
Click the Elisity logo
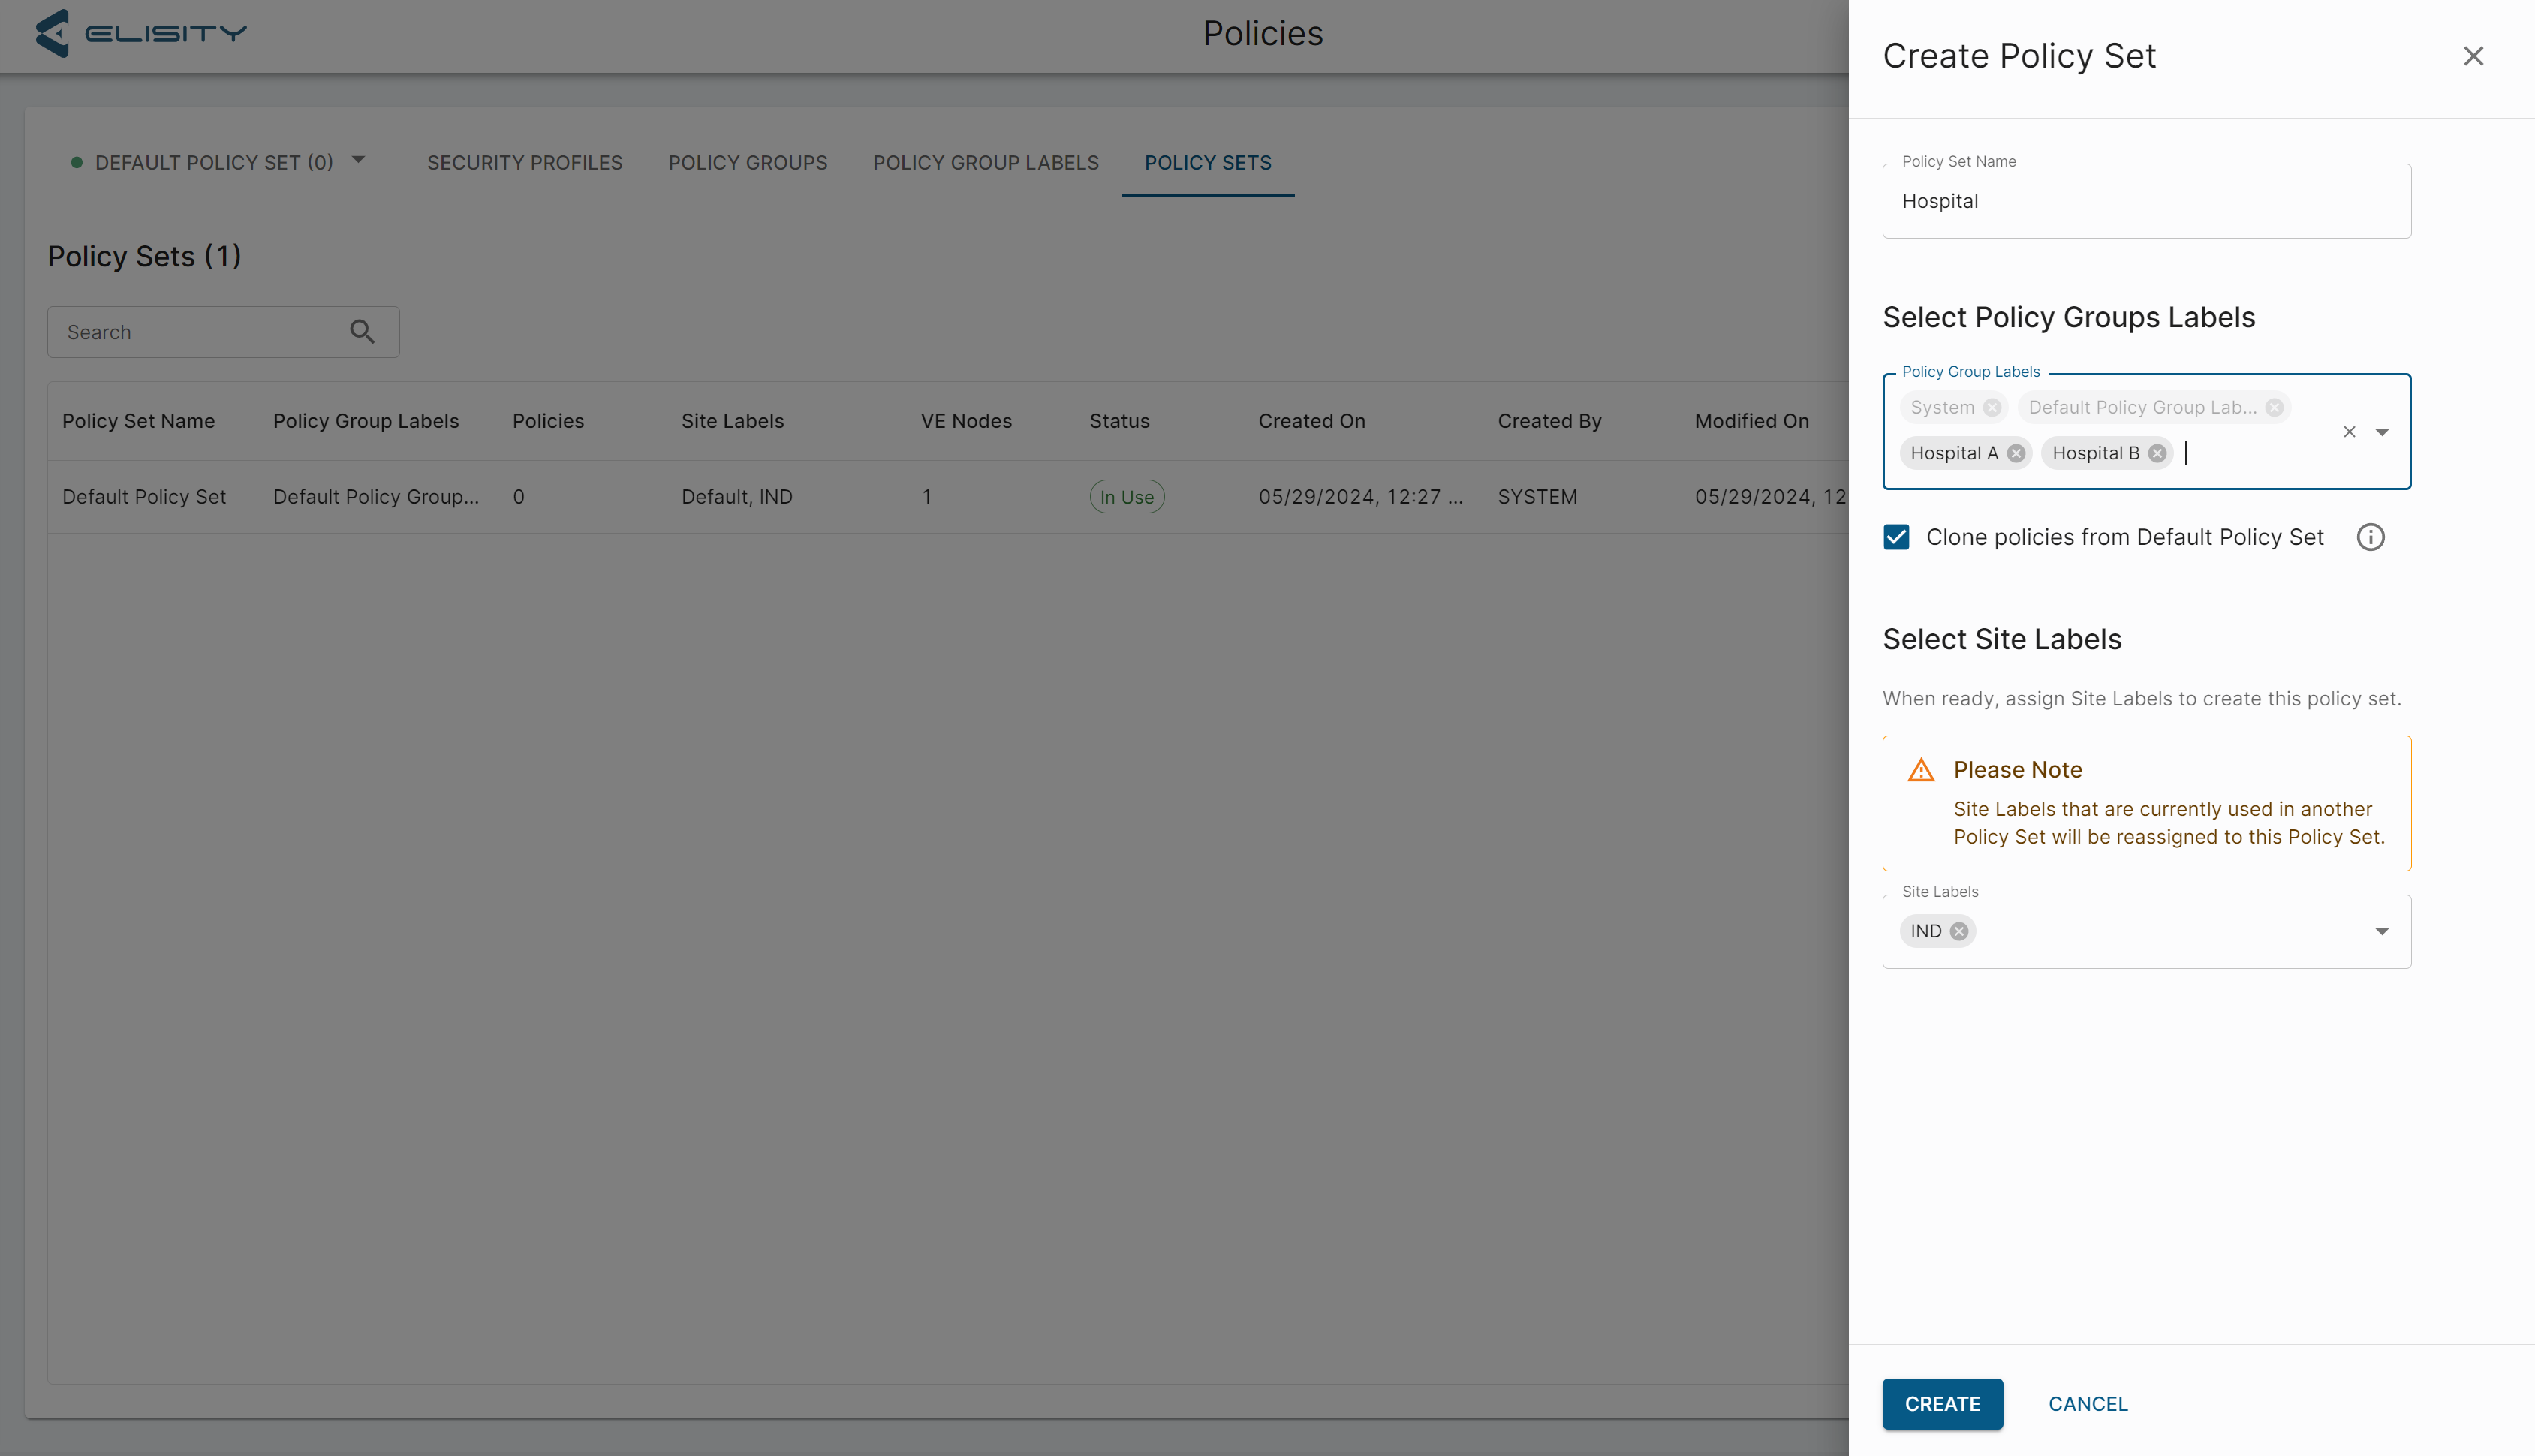click(141, 33)
